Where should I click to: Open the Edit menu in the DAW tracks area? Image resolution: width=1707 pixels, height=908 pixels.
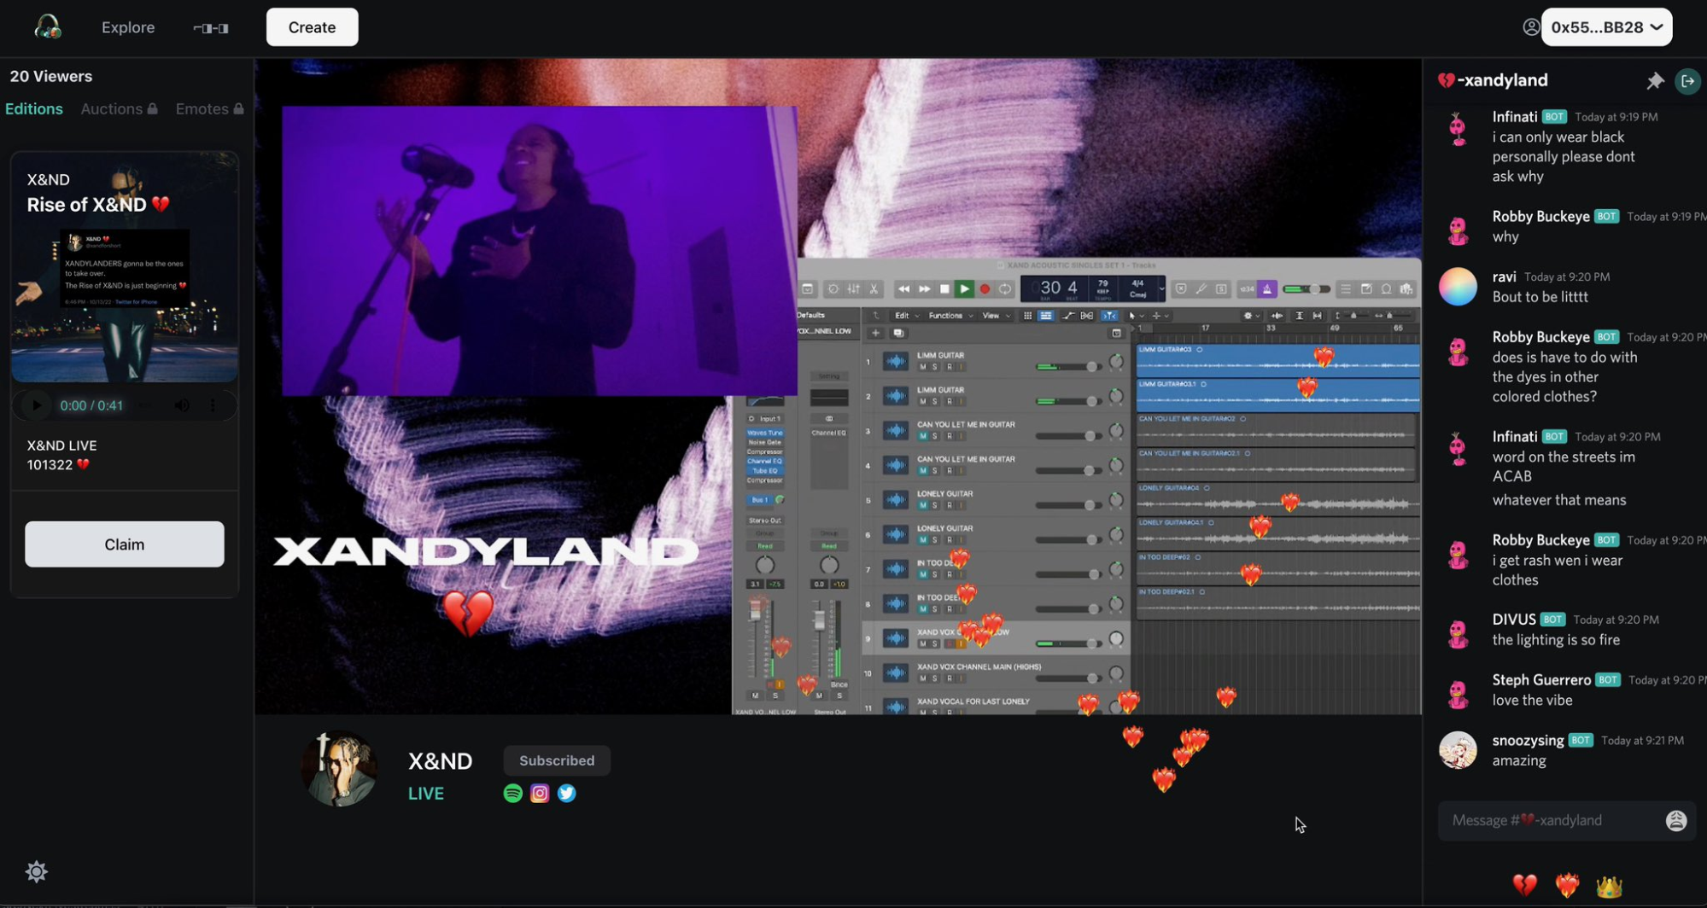[x=905, y=316]
